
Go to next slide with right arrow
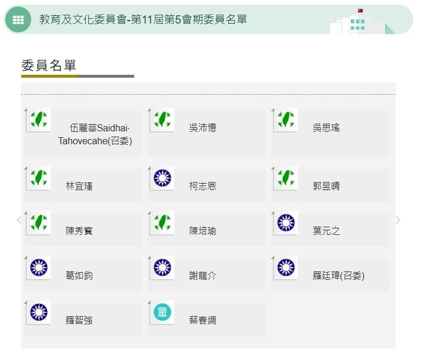398,220
